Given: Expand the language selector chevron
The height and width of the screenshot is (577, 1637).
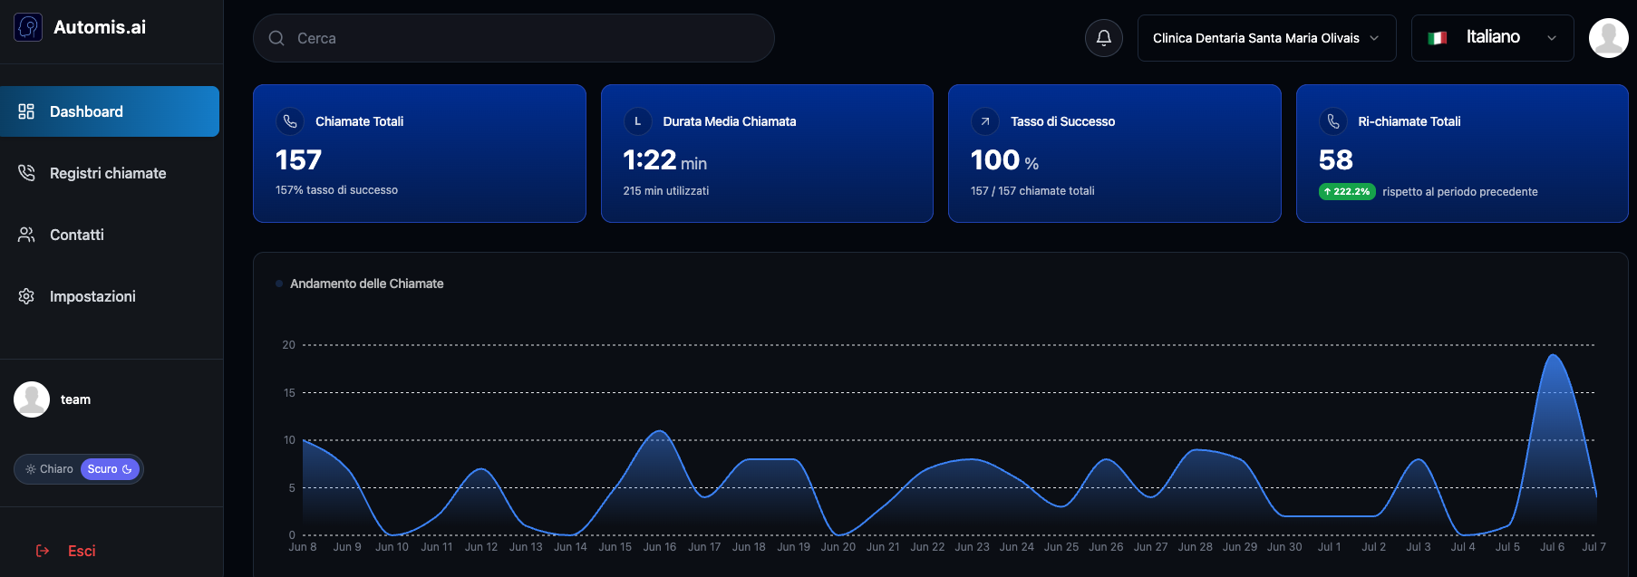Looking at the screenshot, I should click(x=1552, y=38).
